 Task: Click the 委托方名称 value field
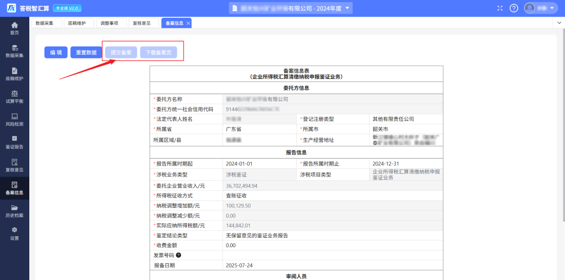333,99
